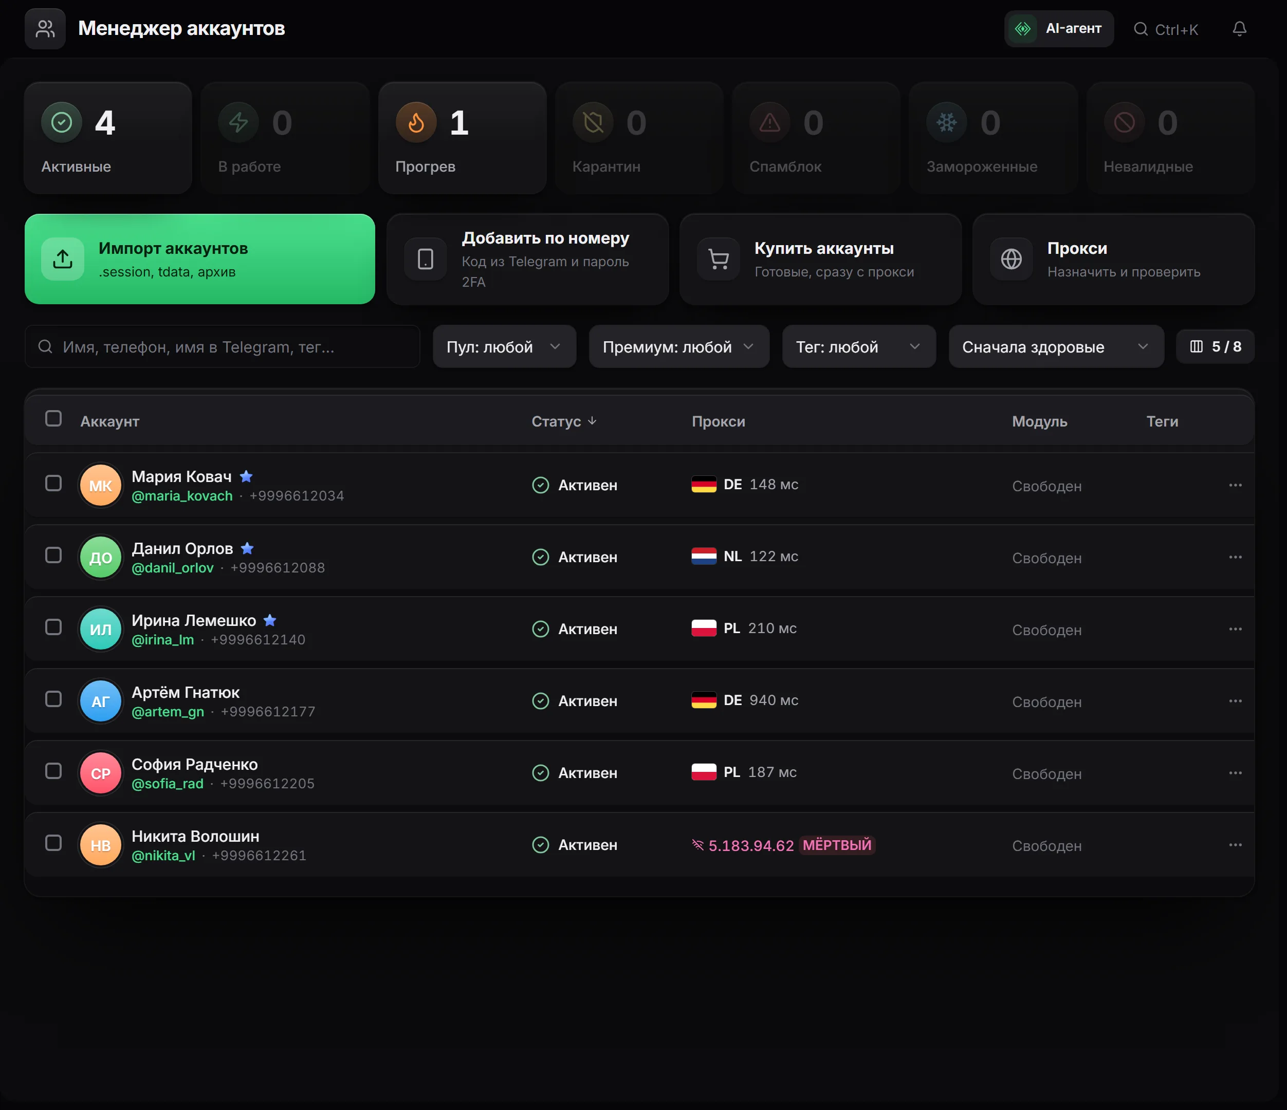
Task: Open the Невалидные status card
Action: click(1171, 138)
